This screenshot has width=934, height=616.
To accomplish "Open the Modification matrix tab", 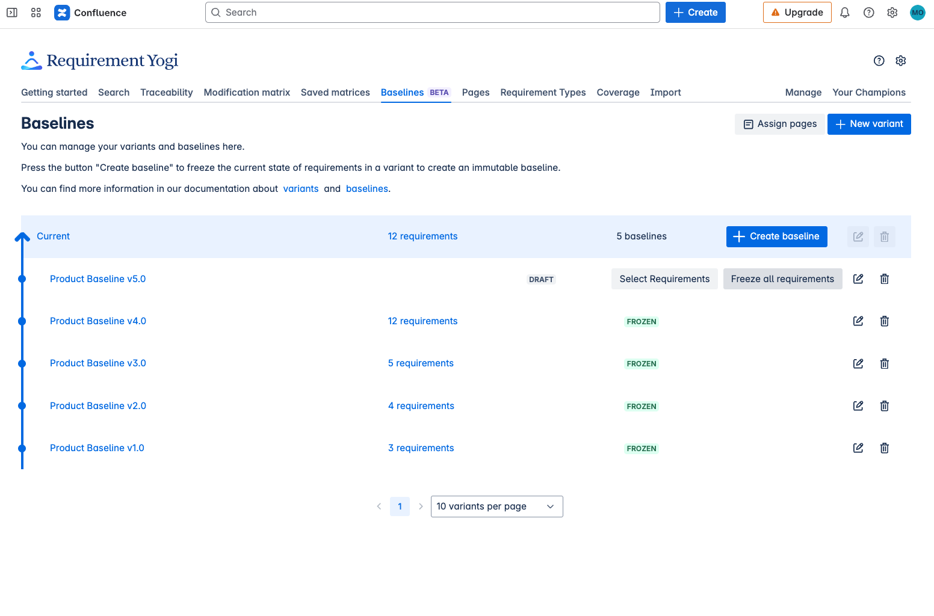I will tap(247, 93).
